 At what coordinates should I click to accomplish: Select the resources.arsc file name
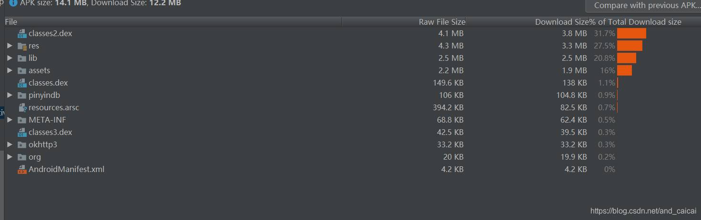54,108
